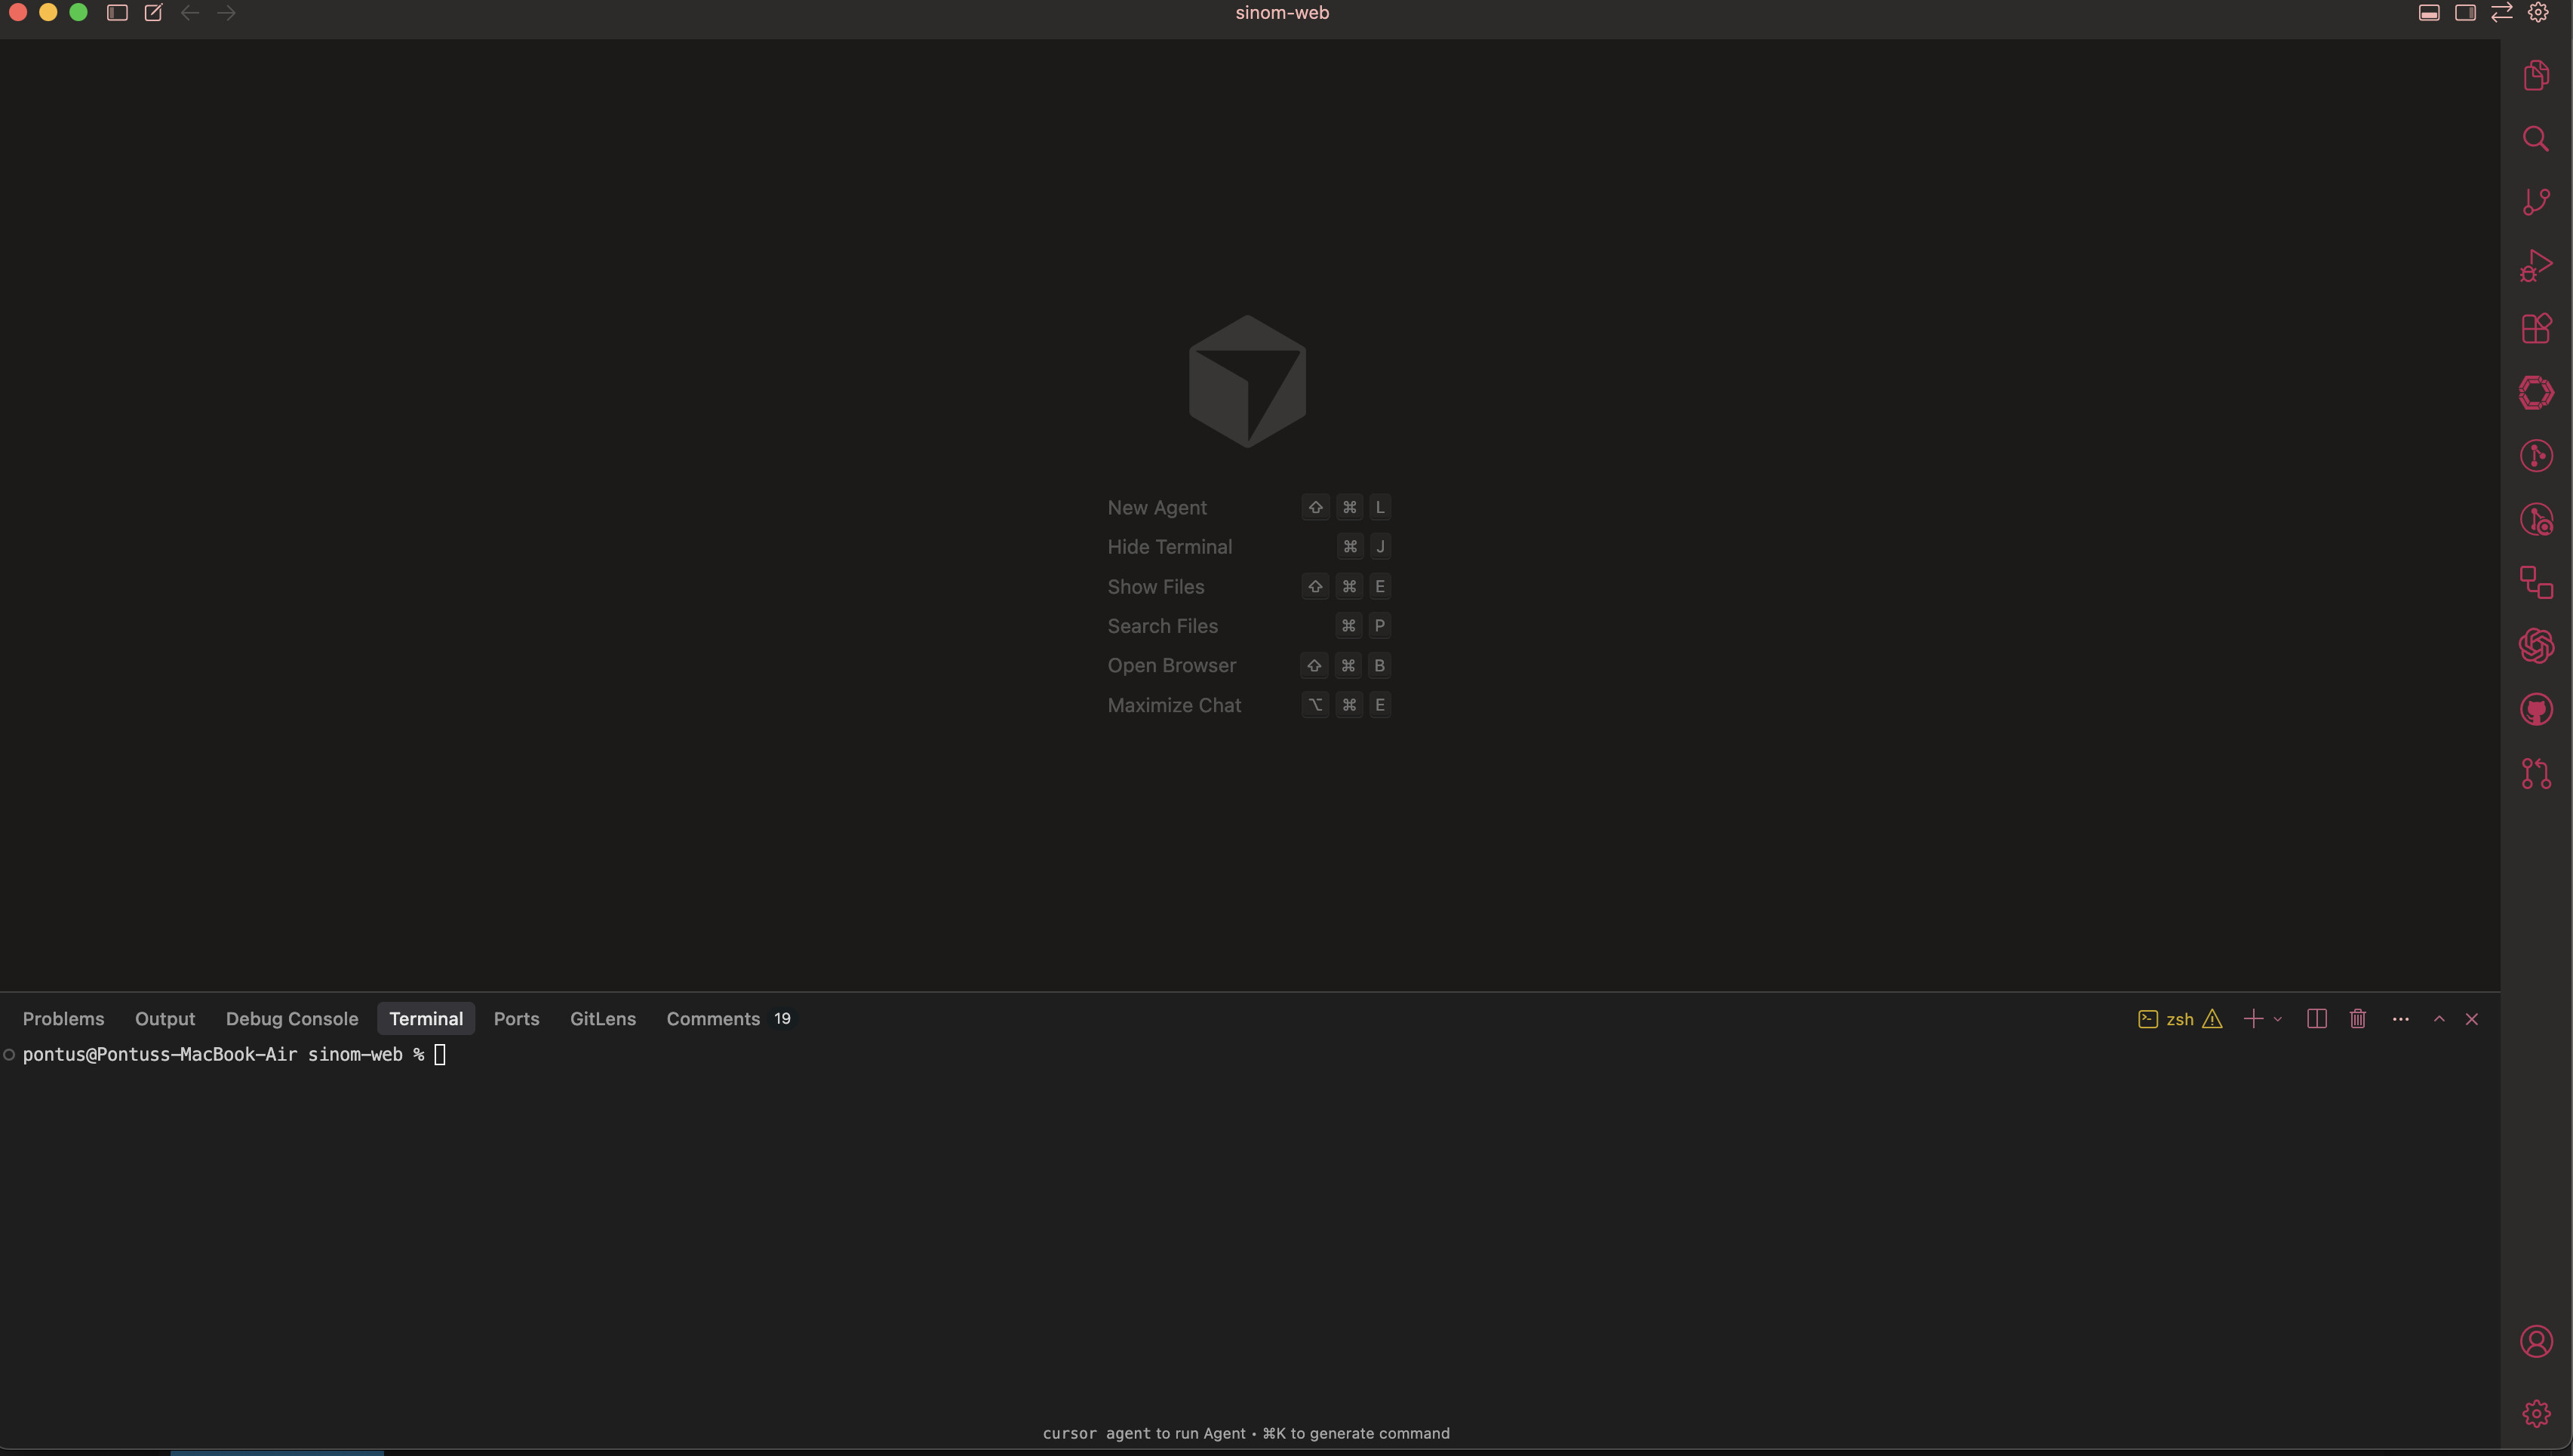Screen dimensions: 2573x1456
Task: Click the New Agent shortcut entry
Action: (1156, 507)
